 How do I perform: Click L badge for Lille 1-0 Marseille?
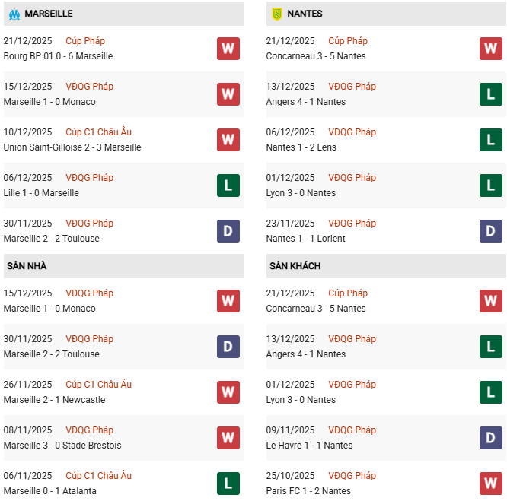(x=228, y=185)
